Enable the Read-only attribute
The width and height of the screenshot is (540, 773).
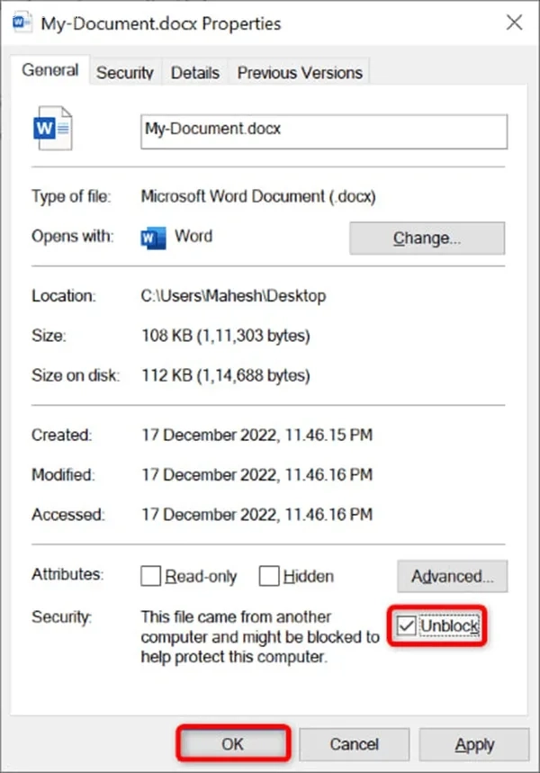(153, 576)
